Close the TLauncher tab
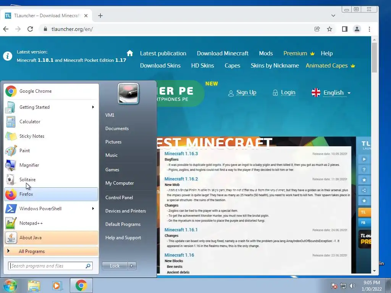This screenshot has width=391, height=293. coord(86,16)
